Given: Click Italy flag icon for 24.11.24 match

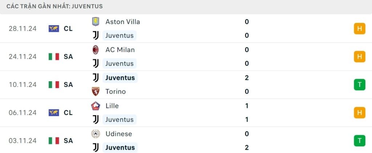Looking at the screenshot, I should pos(54,57).
